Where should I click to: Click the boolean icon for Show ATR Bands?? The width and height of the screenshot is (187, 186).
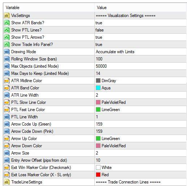pos(7,23)
